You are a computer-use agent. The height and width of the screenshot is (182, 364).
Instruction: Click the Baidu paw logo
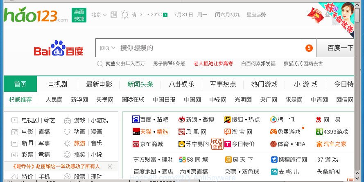58,48
